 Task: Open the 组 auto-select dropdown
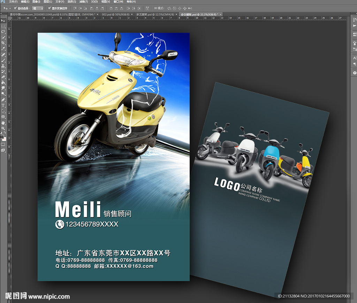(x=38, y=8)
